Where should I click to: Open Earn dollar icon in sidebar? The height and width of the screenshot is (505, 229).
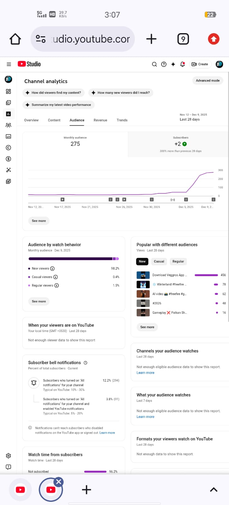pyautogui.click(x=9, y=159)
